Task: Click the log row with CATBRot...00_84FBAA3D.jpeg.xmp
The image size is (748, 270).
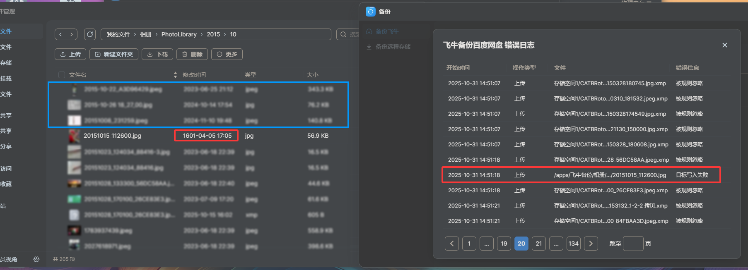Action: 586,221
